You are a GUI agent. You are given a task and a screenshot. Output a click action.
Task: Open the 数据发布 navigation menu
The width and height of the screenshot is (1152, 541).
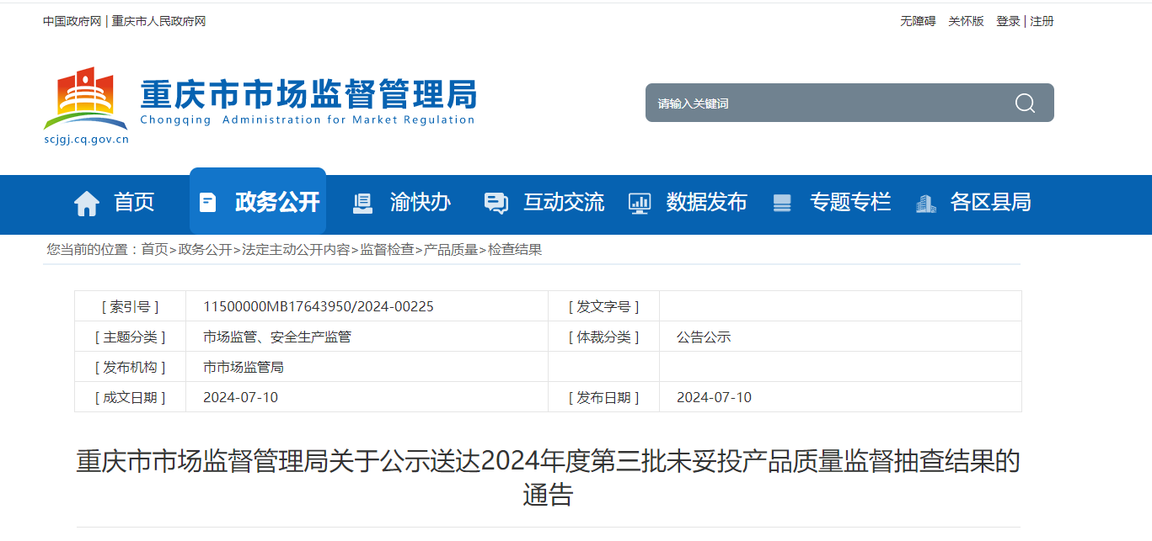706,203
